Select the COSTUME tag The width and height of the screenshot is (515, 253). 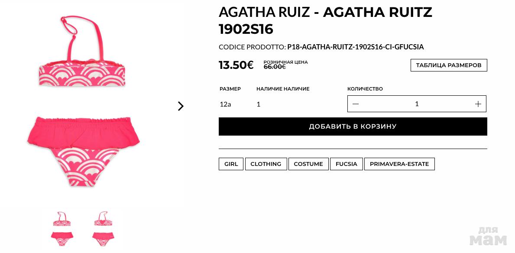[308, 164]
